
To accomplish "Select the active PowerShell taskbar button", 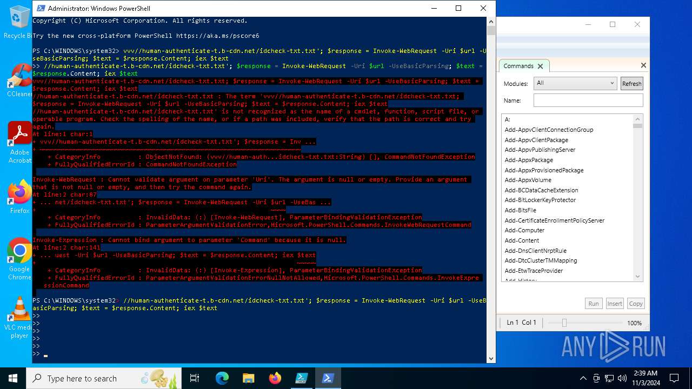I will [328, 378].
